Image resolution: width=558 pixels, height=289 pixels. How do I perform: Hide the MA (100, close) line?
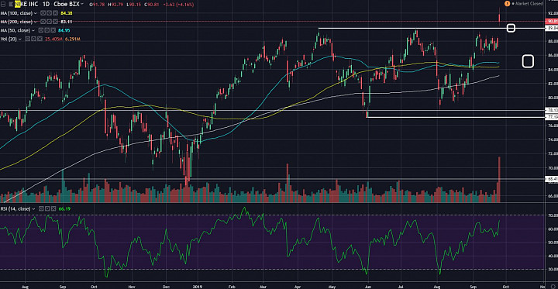tap(43, 13)
